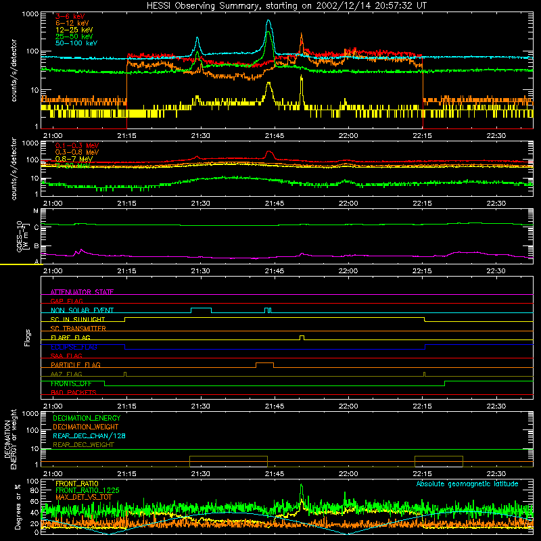Click the 'SAA_FLAG' label
The height and width of the screenshot is (541, 541).
point(66,356)
